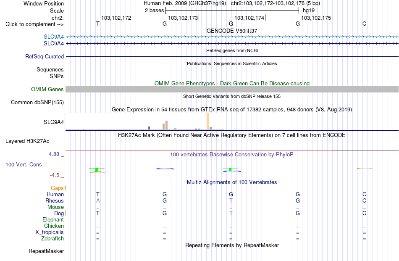Click position label 103,102,172

(116, 18)
